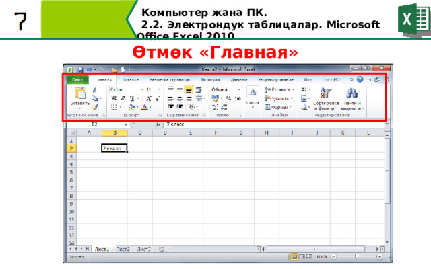The height and width of the screenshot is (269, 431).
Task: Click the Merge and Center icon
Action: click(199, 98)
